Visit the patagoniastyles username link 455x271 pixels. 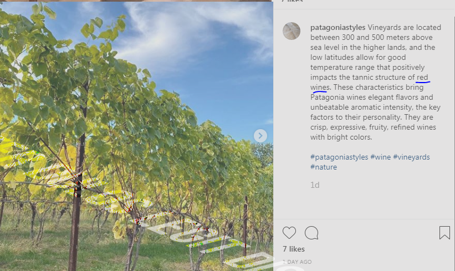(338, 28)
